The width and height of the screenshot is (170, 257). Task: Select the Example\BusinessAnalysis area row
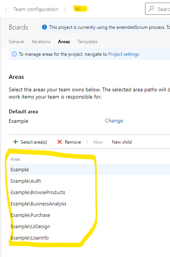(x=90, y=204)
